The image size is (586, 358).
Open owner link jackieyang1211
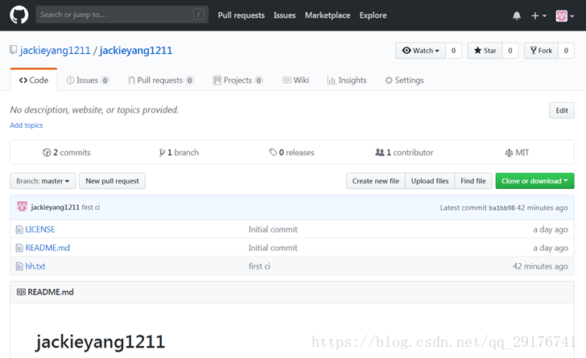(55, 51)
